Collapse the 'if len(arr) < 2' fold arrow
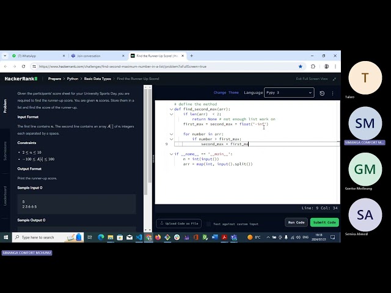 [x=171, y=114]
